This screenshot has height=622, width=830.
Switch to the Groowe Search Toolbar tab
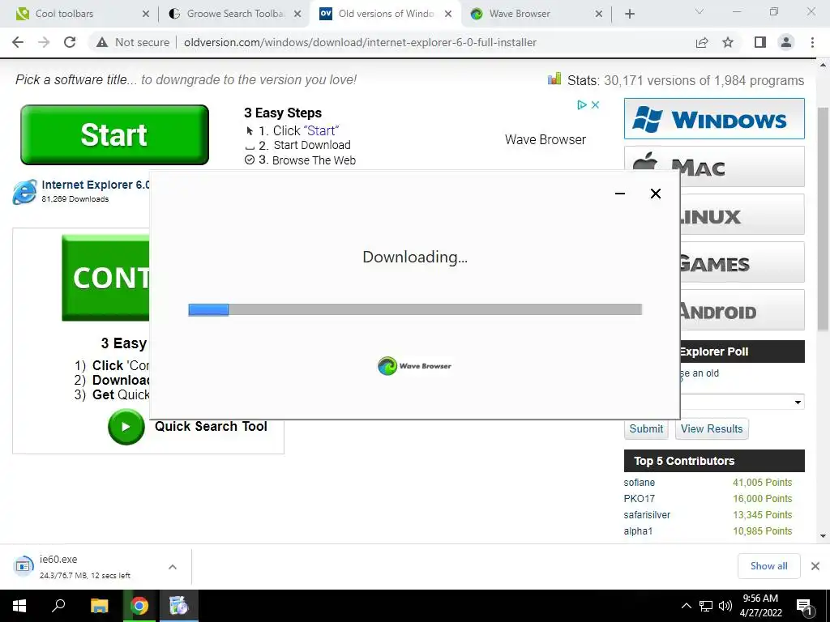coord(233,14)
